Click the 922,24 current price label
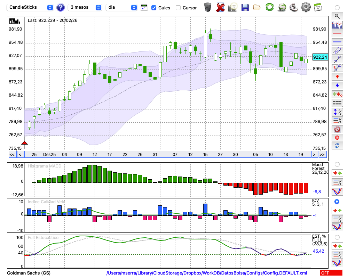The height and width of the screenshot is (278, 348). tap(320, 57)
